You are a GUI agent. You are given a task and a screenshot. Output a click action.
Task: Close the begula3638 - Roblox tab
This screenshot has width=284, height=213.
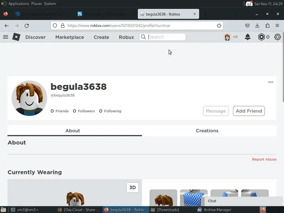[x=194, y=14]
